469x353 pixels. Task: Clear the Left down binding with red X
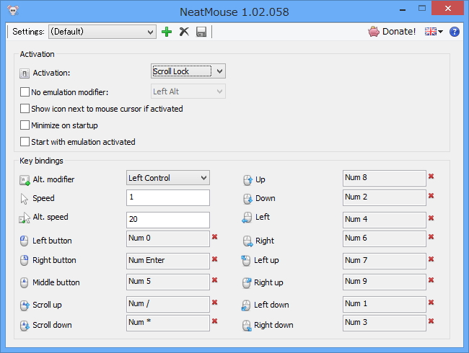pos(431,303)
